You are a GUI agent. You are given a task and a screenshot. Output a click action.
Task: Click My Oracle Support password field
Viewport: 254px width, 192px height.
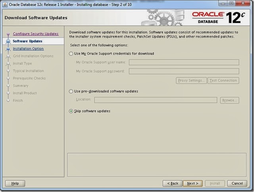coord(184,71)
